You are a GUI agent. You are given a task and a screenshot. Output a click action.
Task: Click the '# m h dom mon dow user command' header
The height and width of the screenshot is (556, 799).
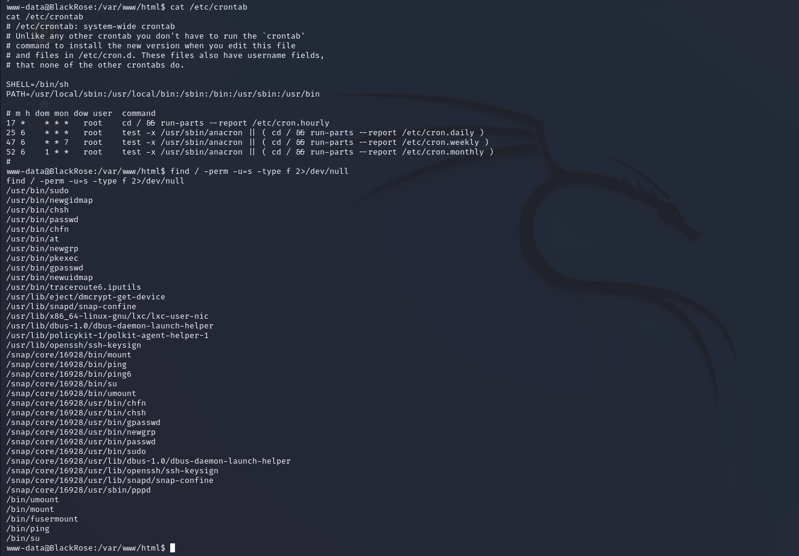pyautogui.click(x=81, y=113)
